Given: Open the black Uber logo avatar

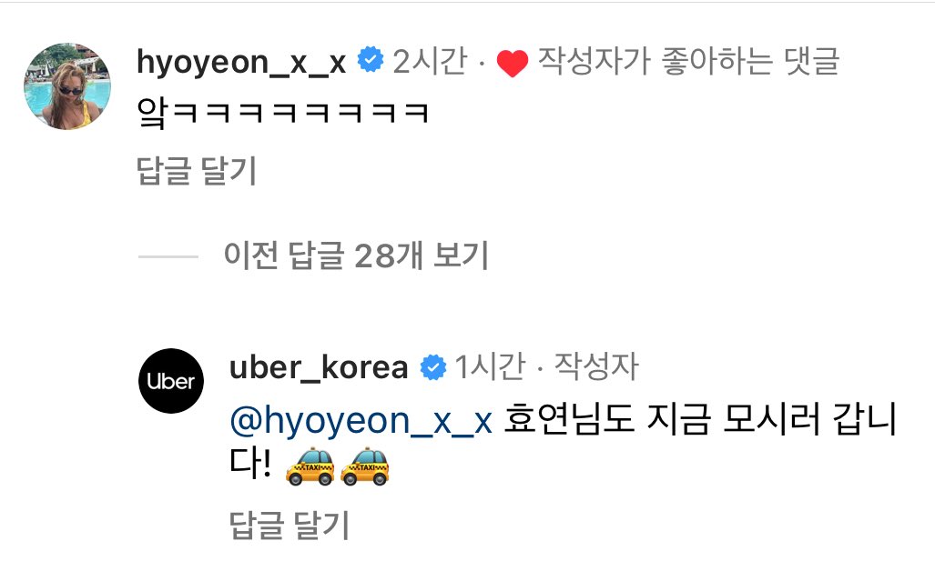Looking at the screenshot, I should (171, 381).
